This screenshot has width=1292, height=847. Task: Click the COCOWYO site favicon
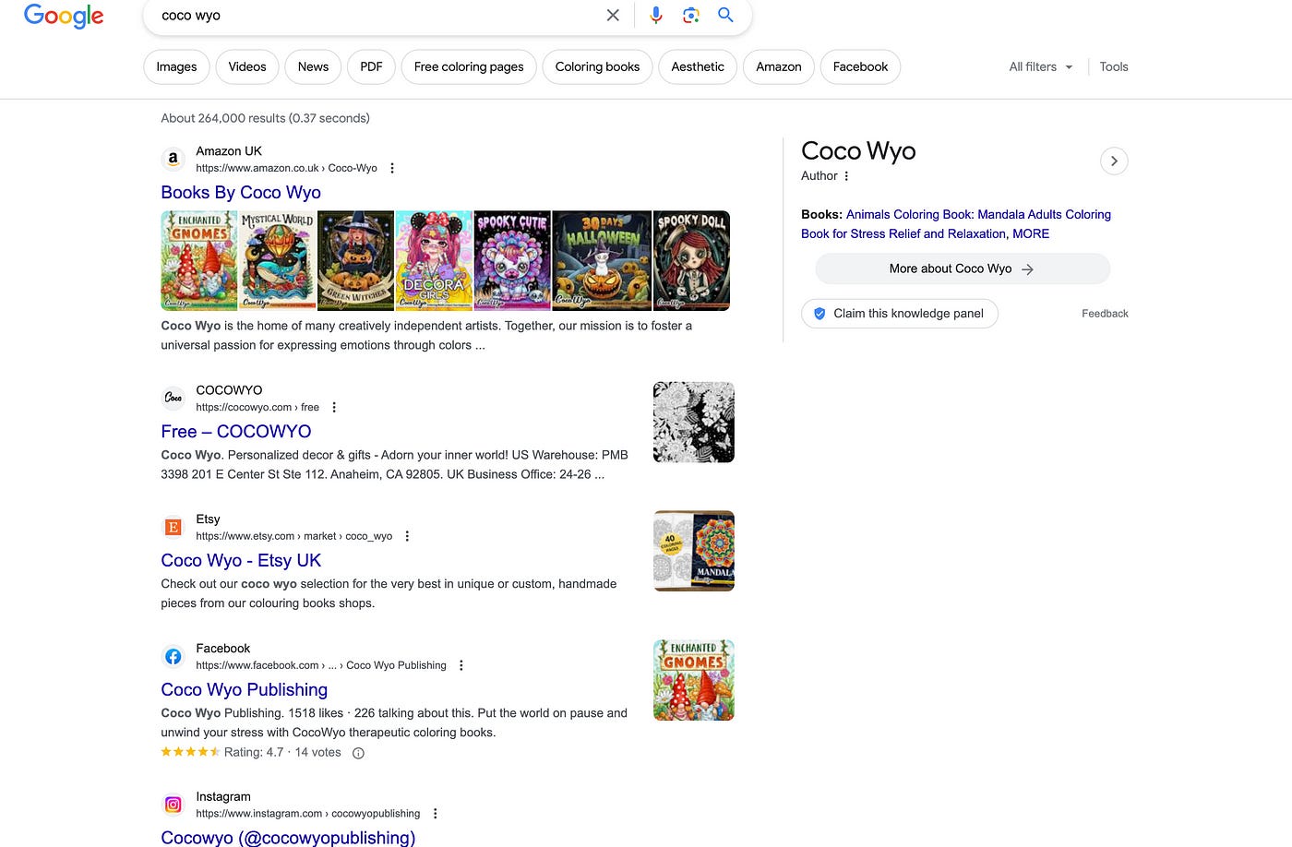tap(173, 398)
